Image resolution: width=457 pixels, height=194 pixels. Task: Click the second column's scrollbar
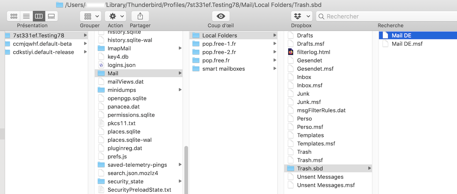click(x=186, y=169)
